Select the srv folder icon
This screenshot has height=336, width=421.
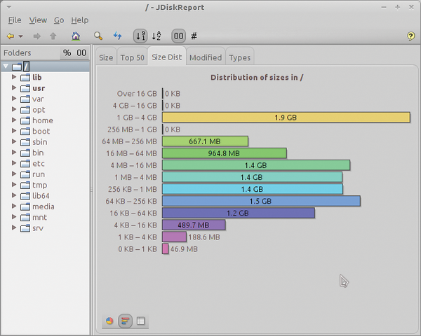pyautogui.click(x=25, y=228)
